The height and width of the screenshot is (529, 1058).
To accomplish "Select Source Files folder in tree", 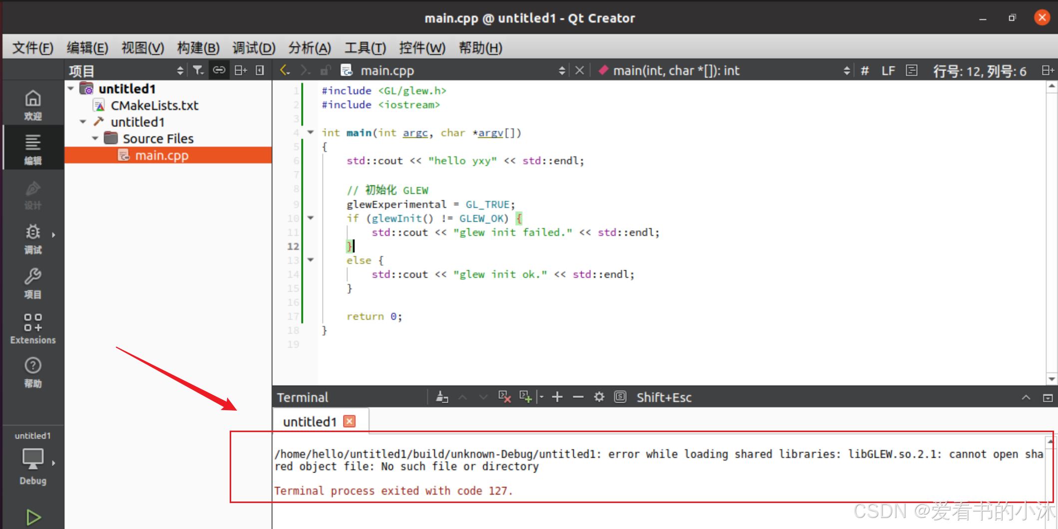I will point(158,138).
